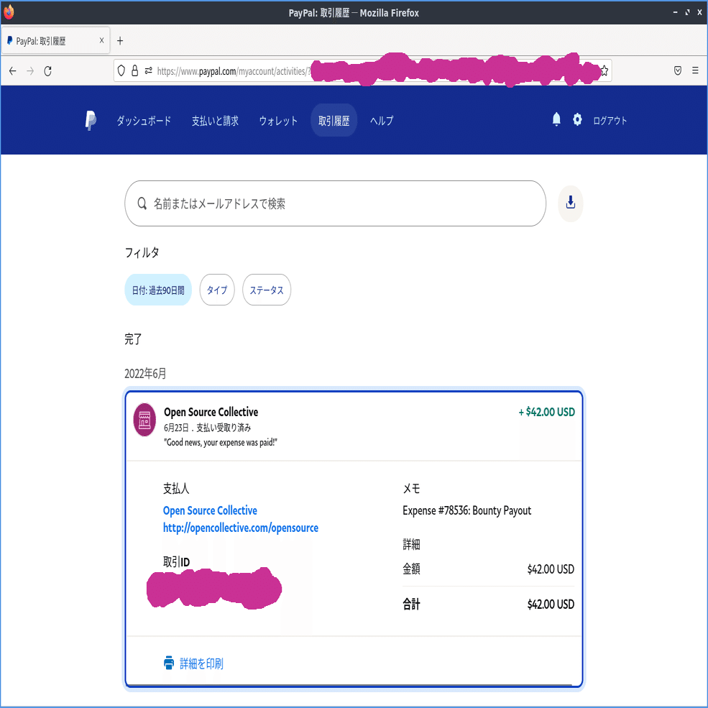Click the Open Source Collective store avatar

pyautogui.click(x=144, y=420)
